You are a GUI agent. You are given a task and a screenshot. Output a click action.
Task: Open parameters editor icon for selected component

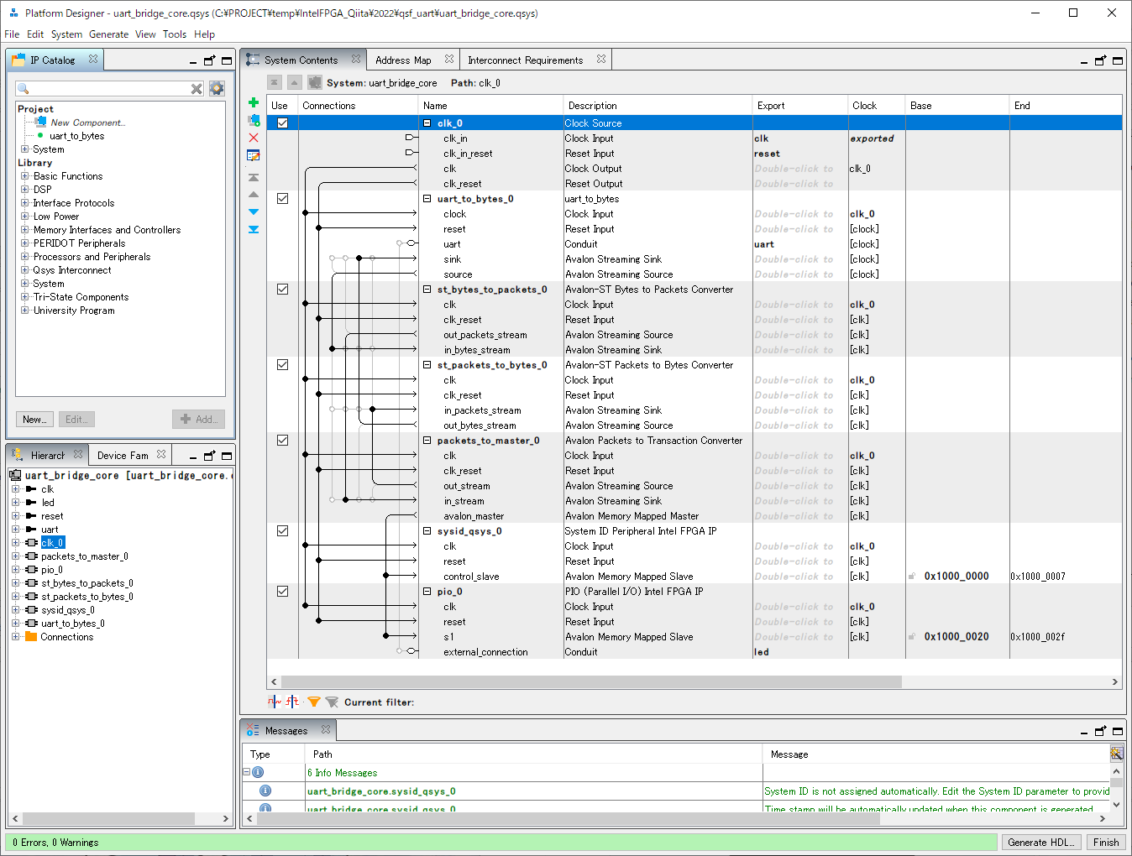pos(253,154)
